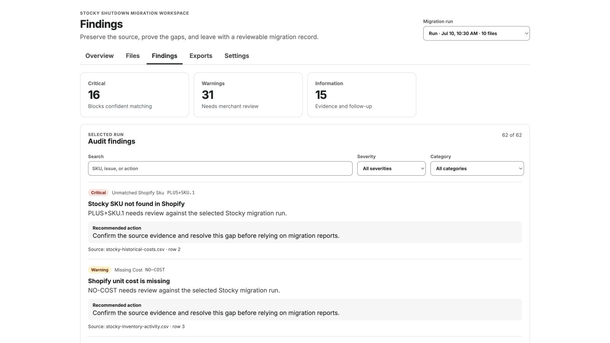Image resolution: width=610 pixels, height=343 pixels.
Task: Click the PLUS+SKU.1 code tag
Action: click(181, 193)
